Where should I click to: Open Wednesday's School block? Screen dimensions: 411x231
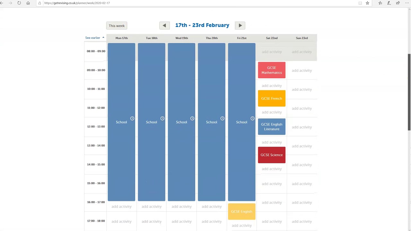tap(181, 122)
